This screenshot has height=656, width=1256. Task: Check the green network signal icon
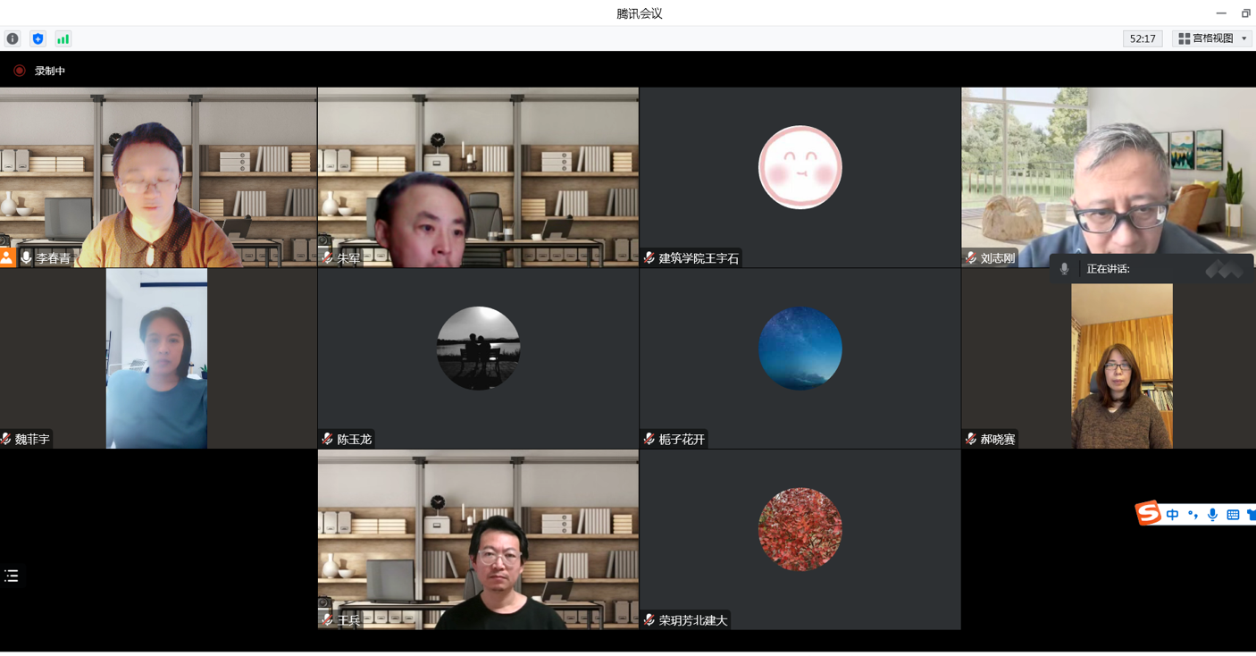pyautogui.click(x=63, y=38)
